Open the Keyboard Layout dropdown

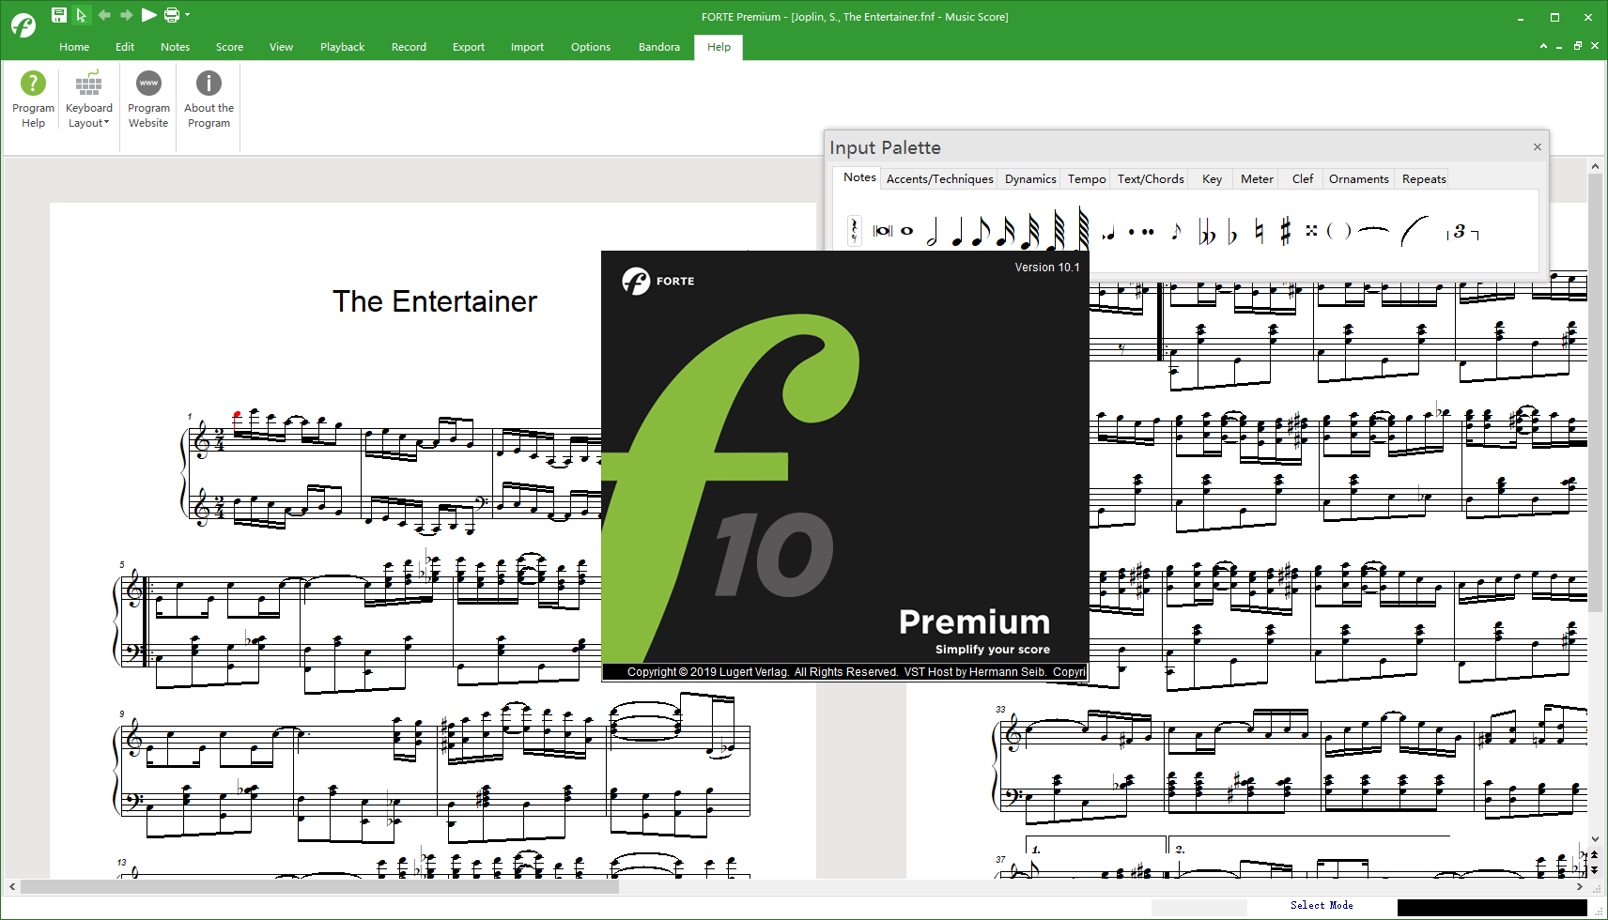pyautogui.click(x=89, y=100)
